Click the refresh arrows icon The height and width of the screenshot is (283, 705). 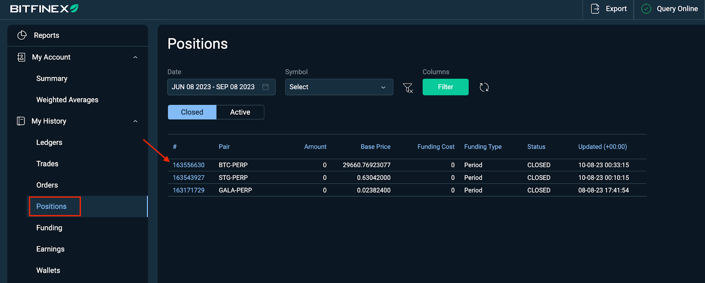coord(484,87)
